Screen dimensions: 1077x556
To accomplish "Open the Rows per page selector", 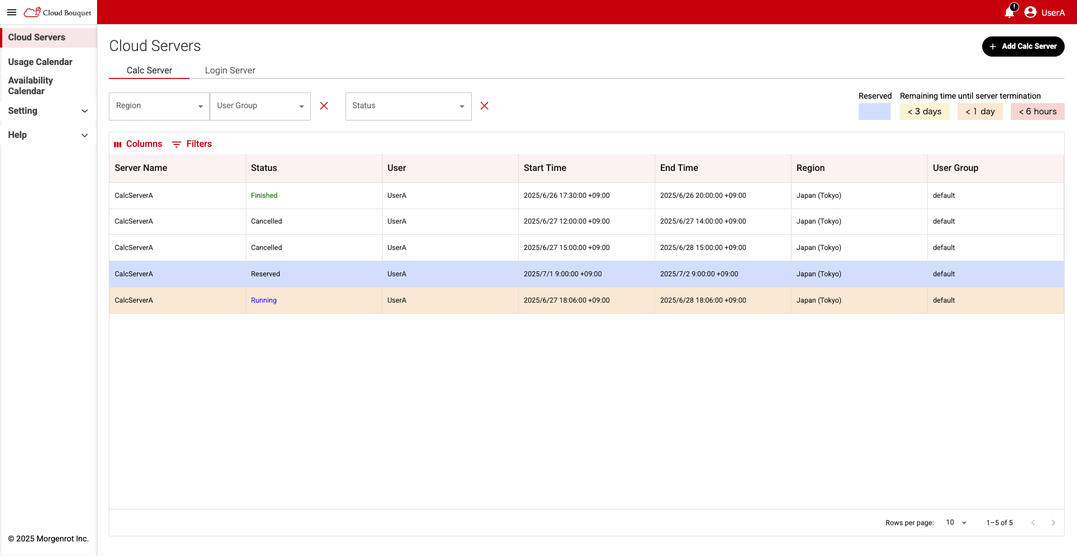I will click(x=956, y=522).
